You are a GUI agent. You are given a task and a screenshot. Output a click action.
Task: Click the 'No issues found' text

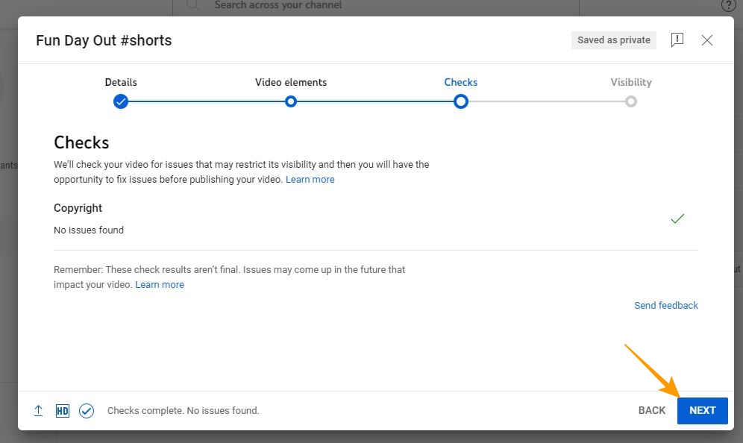pos(89,230)
